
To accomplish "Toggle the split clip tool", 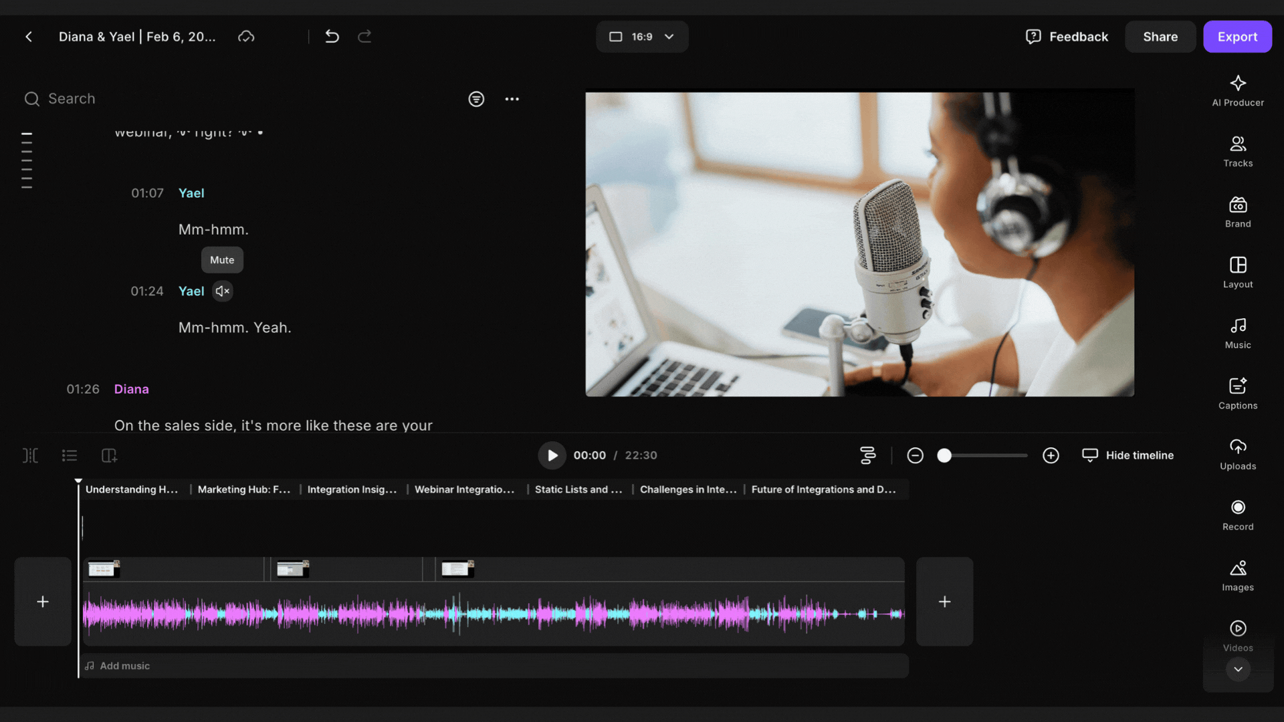I will [x=31, y=456].
